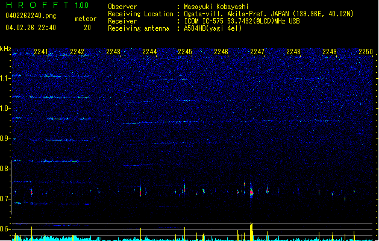379x241 pixels.
Task: Click the 2247 time marker
Action: point(257,52)
